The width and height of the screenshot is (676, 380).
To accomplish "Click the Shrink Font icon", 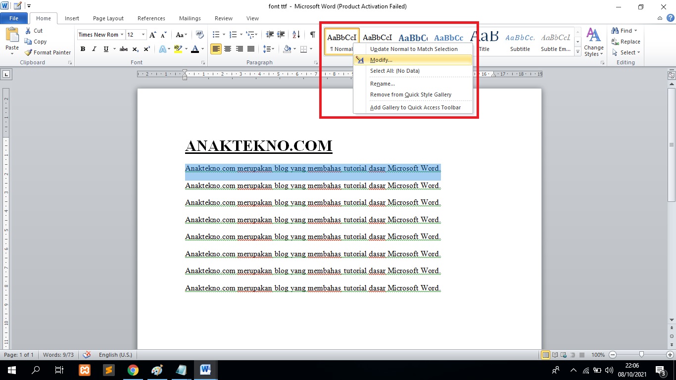I will coord(164,35).
